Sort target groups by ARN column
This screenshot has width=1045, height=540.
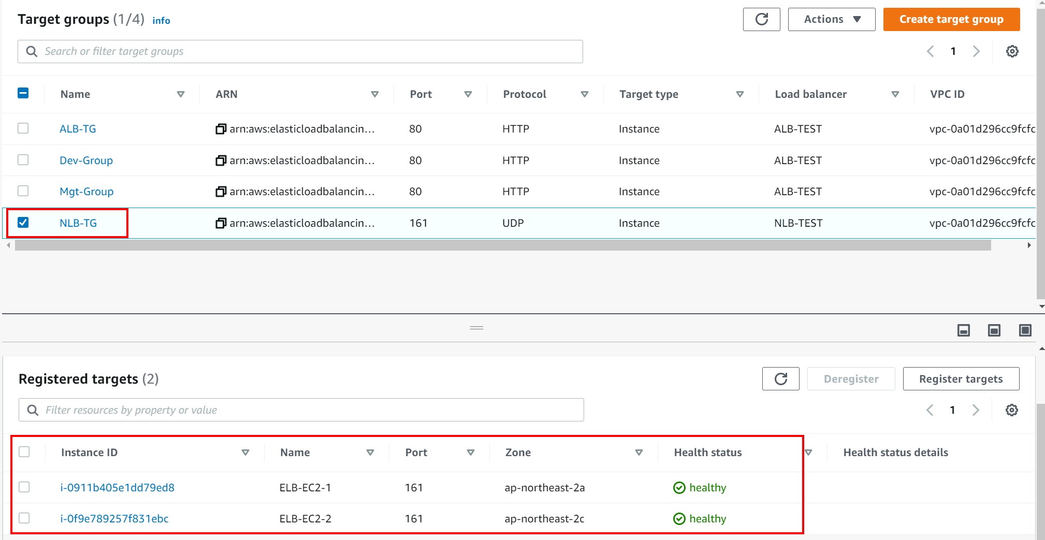click(375, 94)
